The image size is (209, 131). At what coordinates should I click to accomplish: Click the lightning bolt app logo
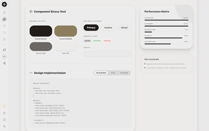point(4,4)
